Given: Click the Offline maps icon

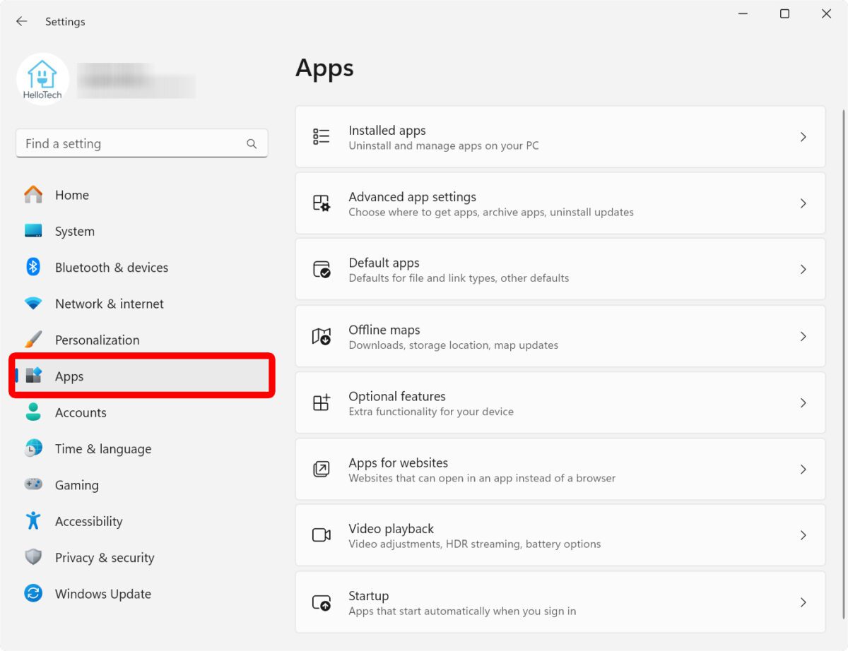Looking at the screenshot, I should click(x=322, y=336).
